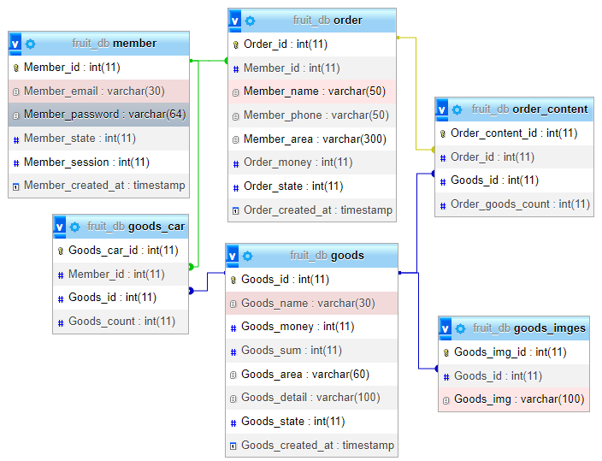Click the key icon beside Goods_id in goods
The width and height of the screenshot is (602, 461).
click(x=233, y=281)
